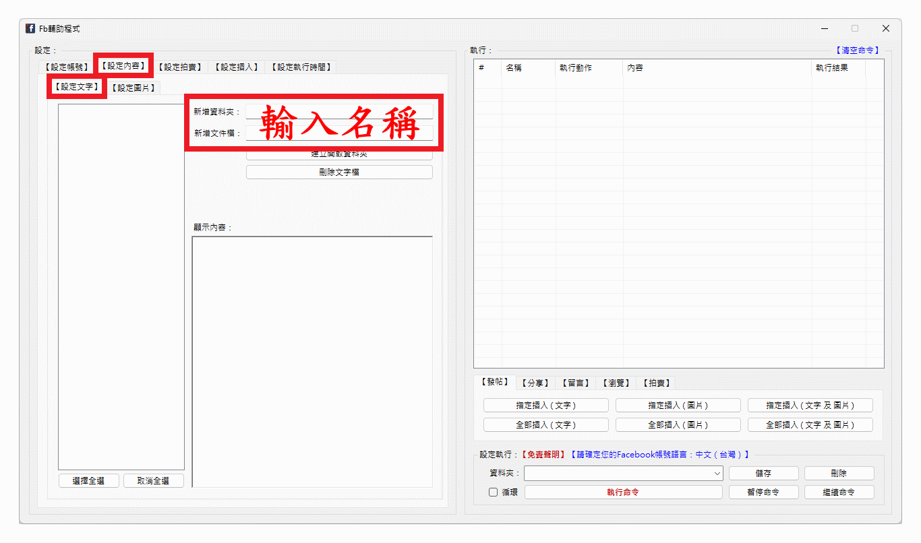921x543 pixels.
Task: Click 指定插入(文字) button
Action: click(546, 406)
